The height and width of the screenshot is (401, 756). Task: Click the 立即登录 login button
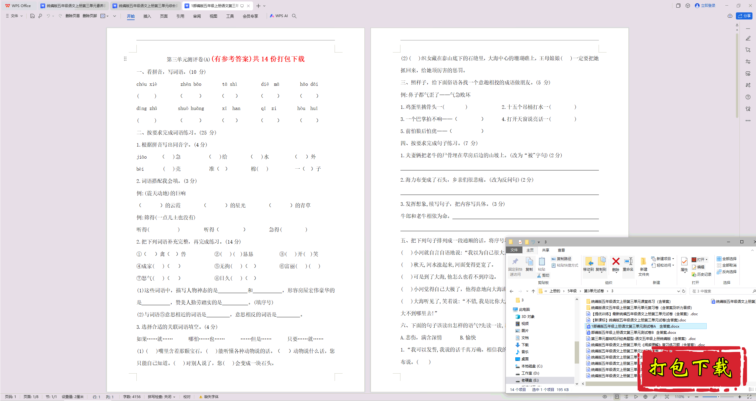(705, 6)
